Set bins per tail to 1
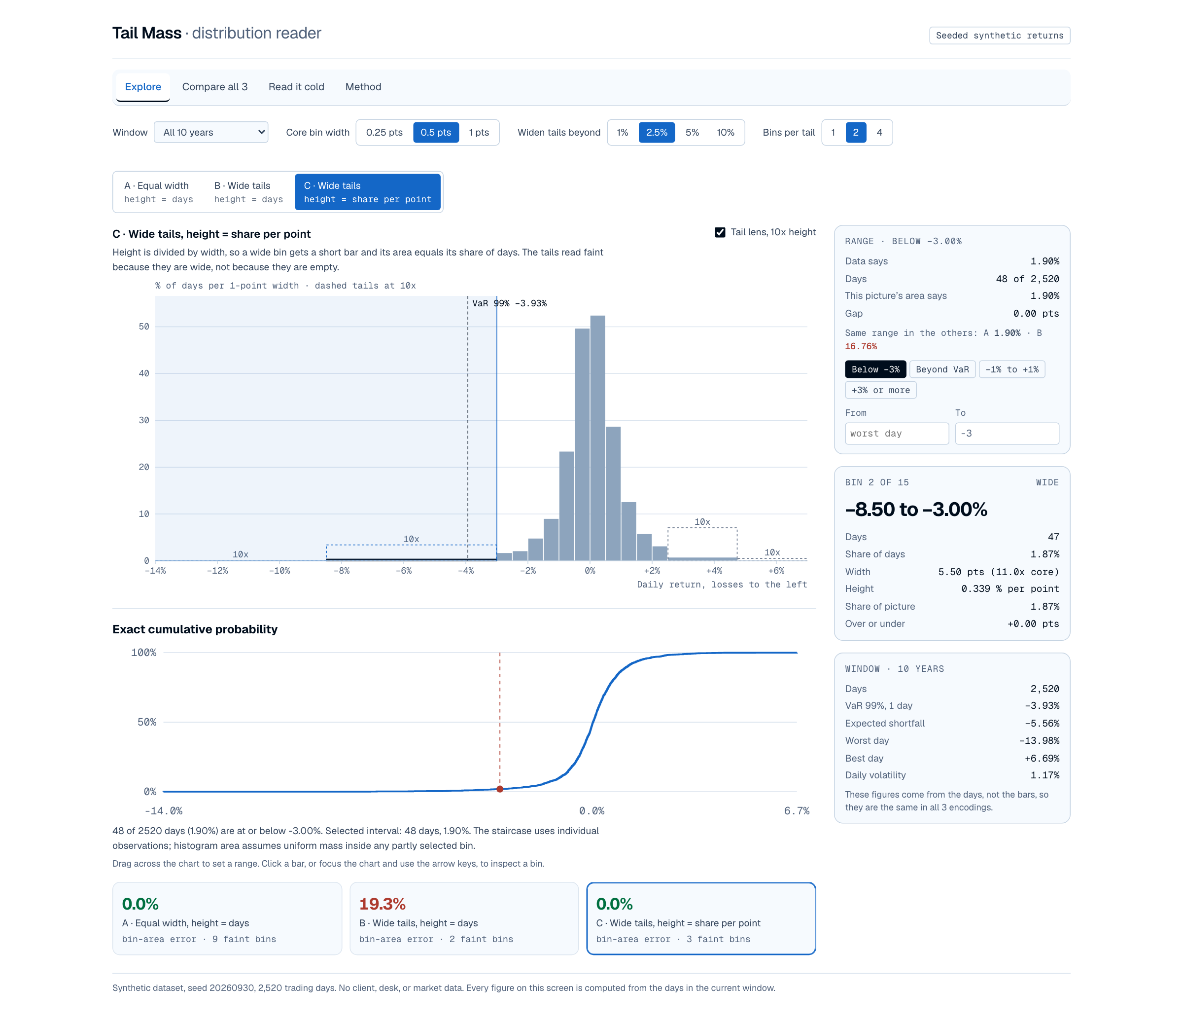Screen dimensions: 1183x1024 point(833,132)
